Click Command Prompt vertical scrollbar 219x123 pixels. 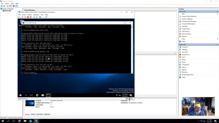(x=132, y=49)
